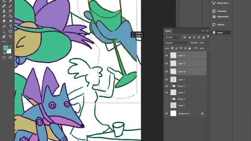Lock layer position
The image size is (251, 141).
coord(181,48)
